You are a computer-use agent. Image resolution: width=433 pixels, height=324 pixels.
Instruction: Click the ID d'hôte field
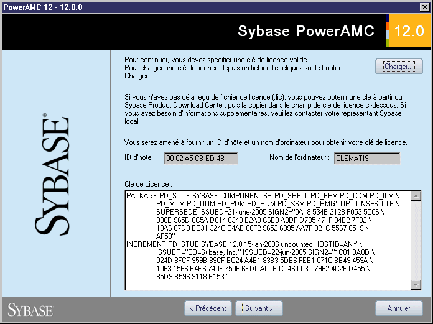tap(201, 159)
